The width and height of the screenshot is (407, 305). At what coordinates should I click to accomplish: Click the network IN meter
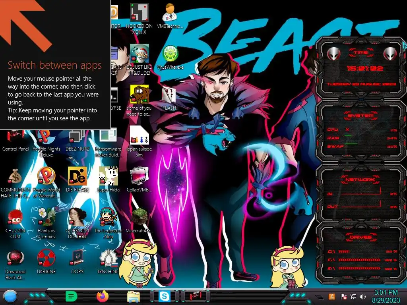[362, 193]
